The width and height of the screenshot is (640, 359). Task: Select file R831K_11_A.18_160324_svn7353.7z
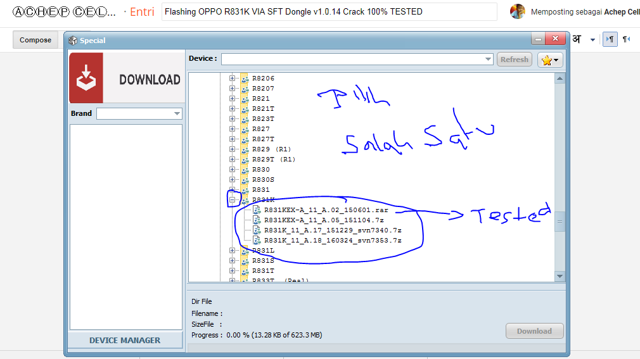click(x=333, y=241)
